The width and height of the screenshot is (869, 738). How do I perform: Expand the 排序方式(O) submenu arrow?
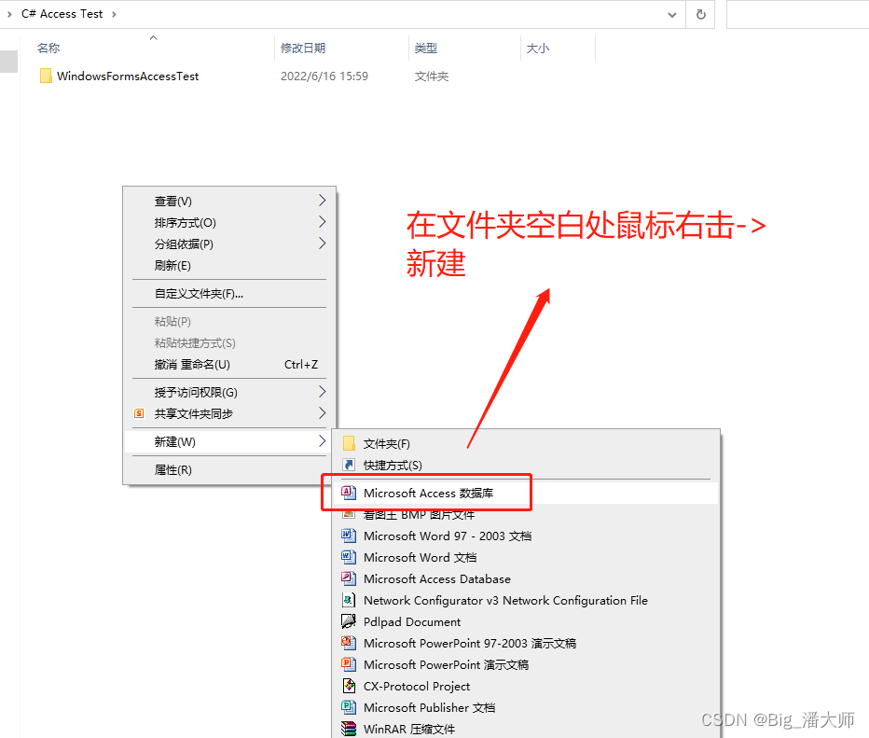pos(322,222)
